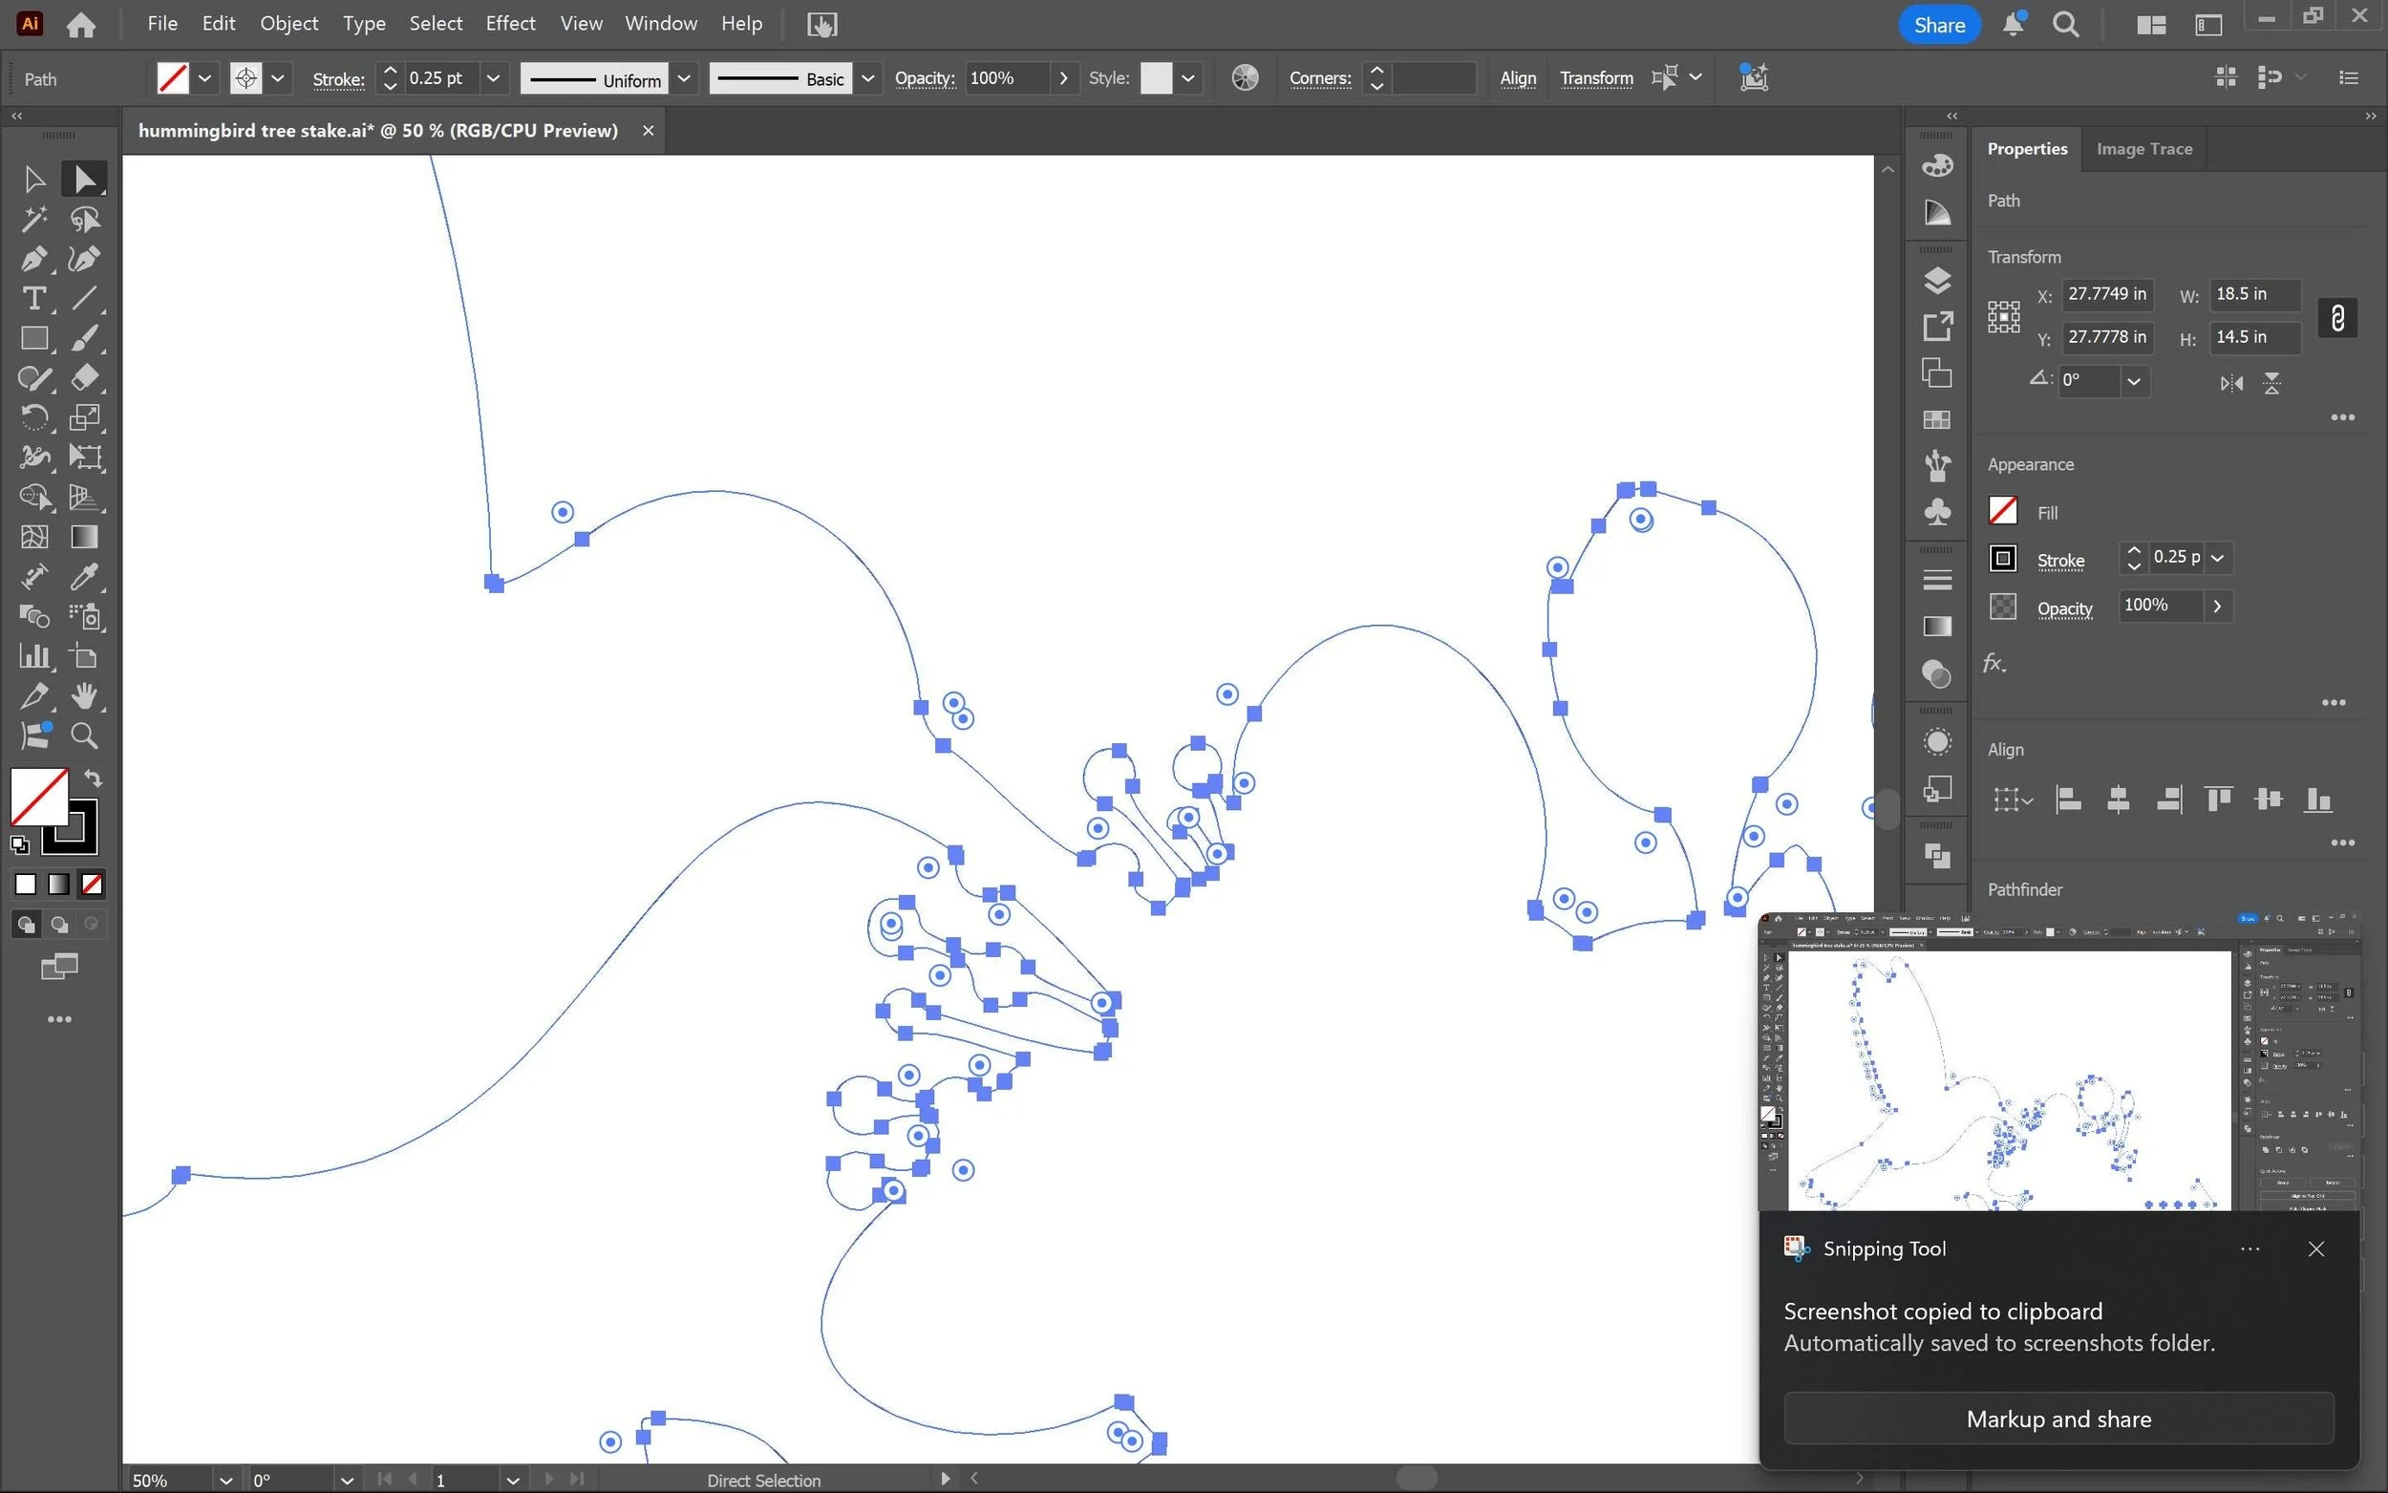Open the zoom level 50% dropdown

click(225, 1481)
